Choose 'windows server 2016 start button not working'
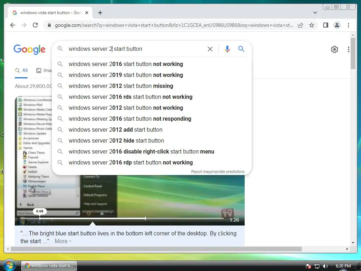The height and width of the screenshot is (271, 361). (x=152, y=64)
